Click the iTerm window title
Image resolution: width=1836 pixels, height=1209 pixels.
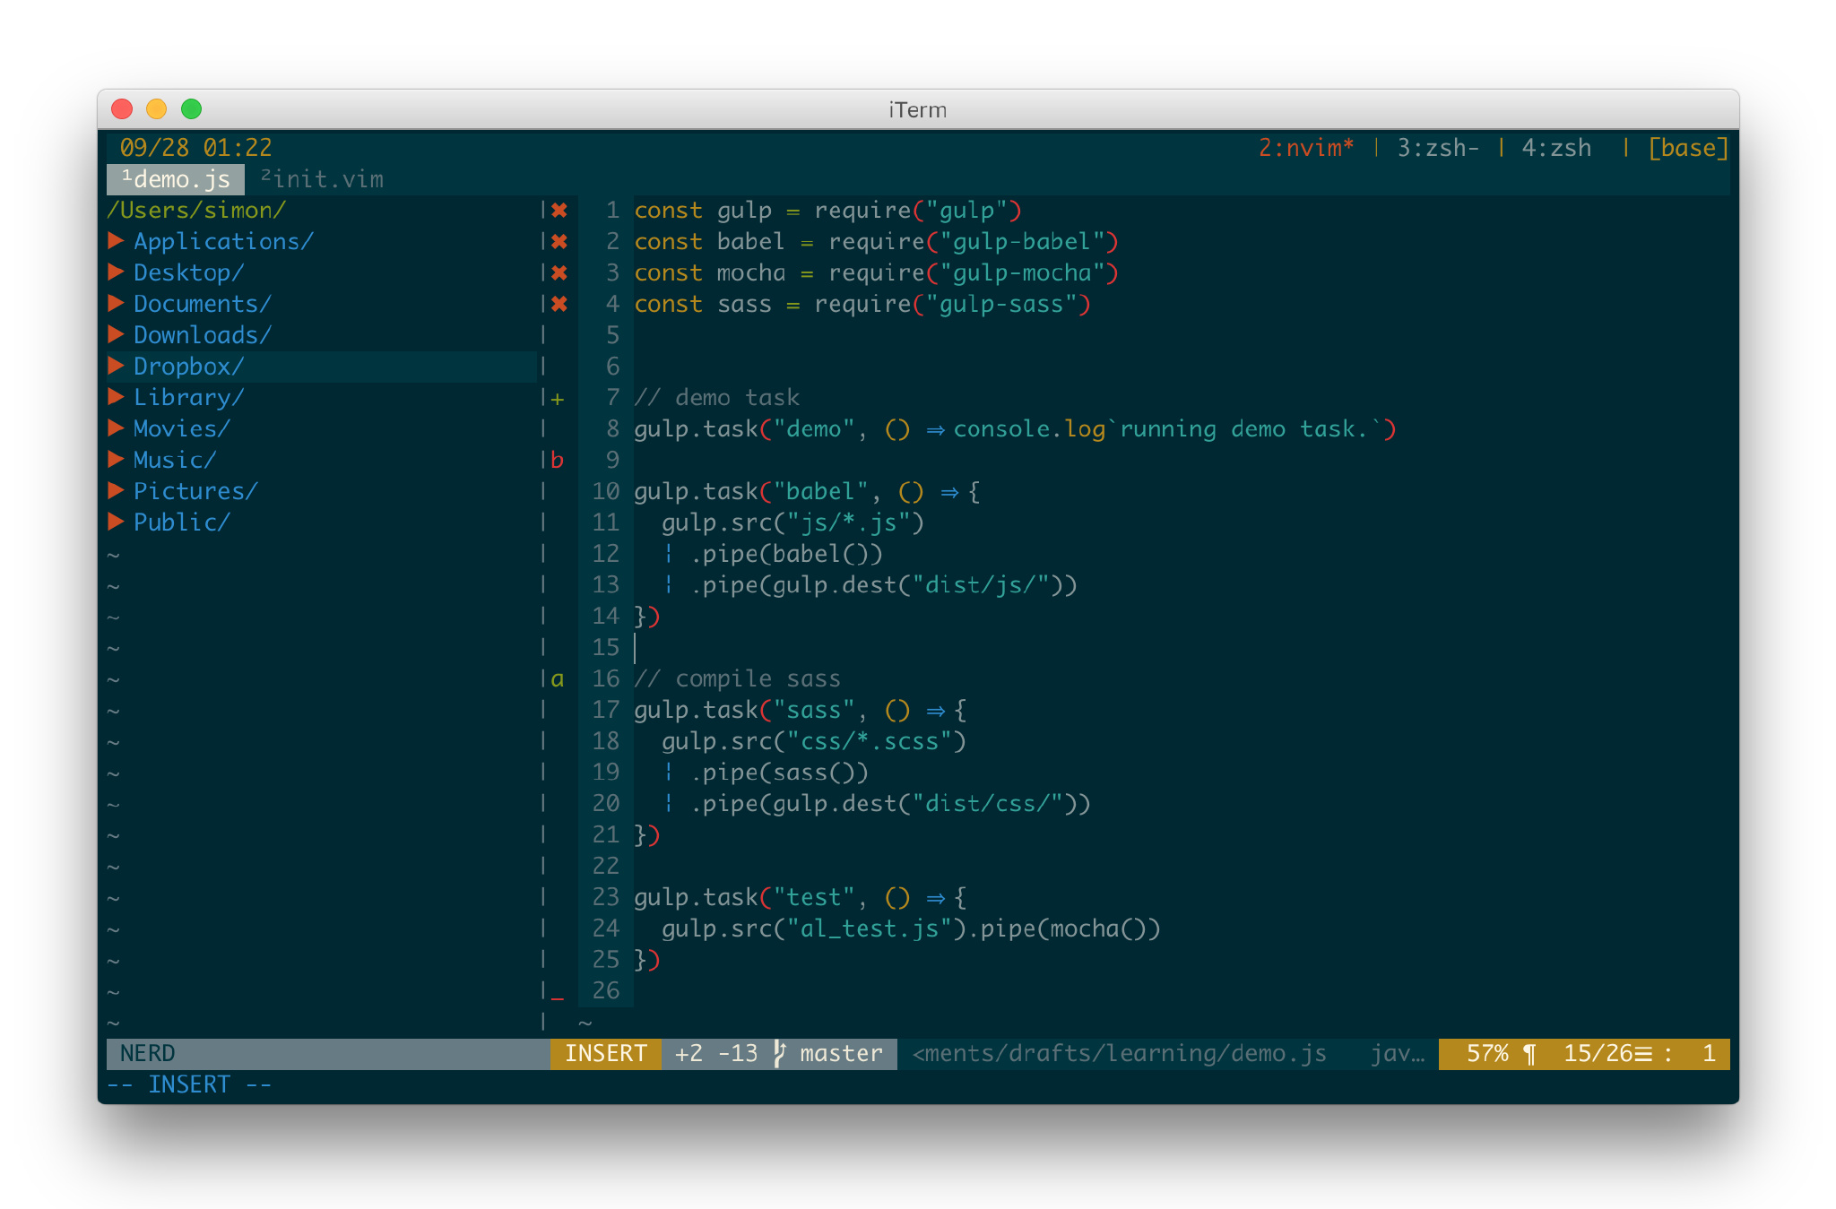(917, 109)
